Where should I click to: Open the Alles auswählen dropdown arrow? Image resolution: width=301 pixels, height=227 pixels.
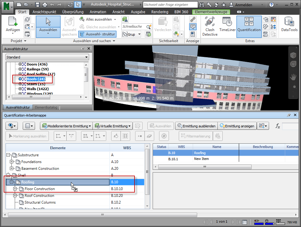[115, 19]
